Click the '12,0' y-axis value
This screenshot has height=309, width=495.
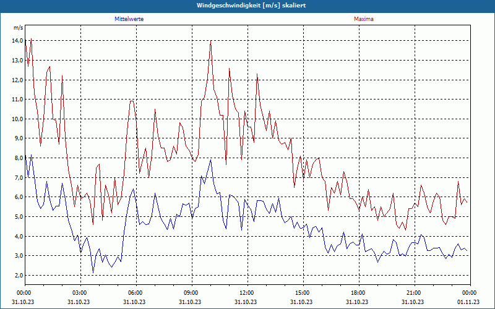click(x=18, y=80)
